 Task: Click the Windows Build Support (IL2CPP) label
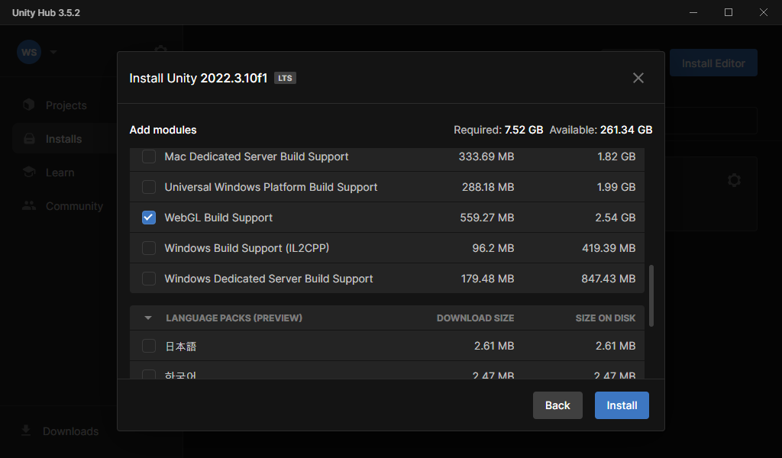tap(247, 248)
